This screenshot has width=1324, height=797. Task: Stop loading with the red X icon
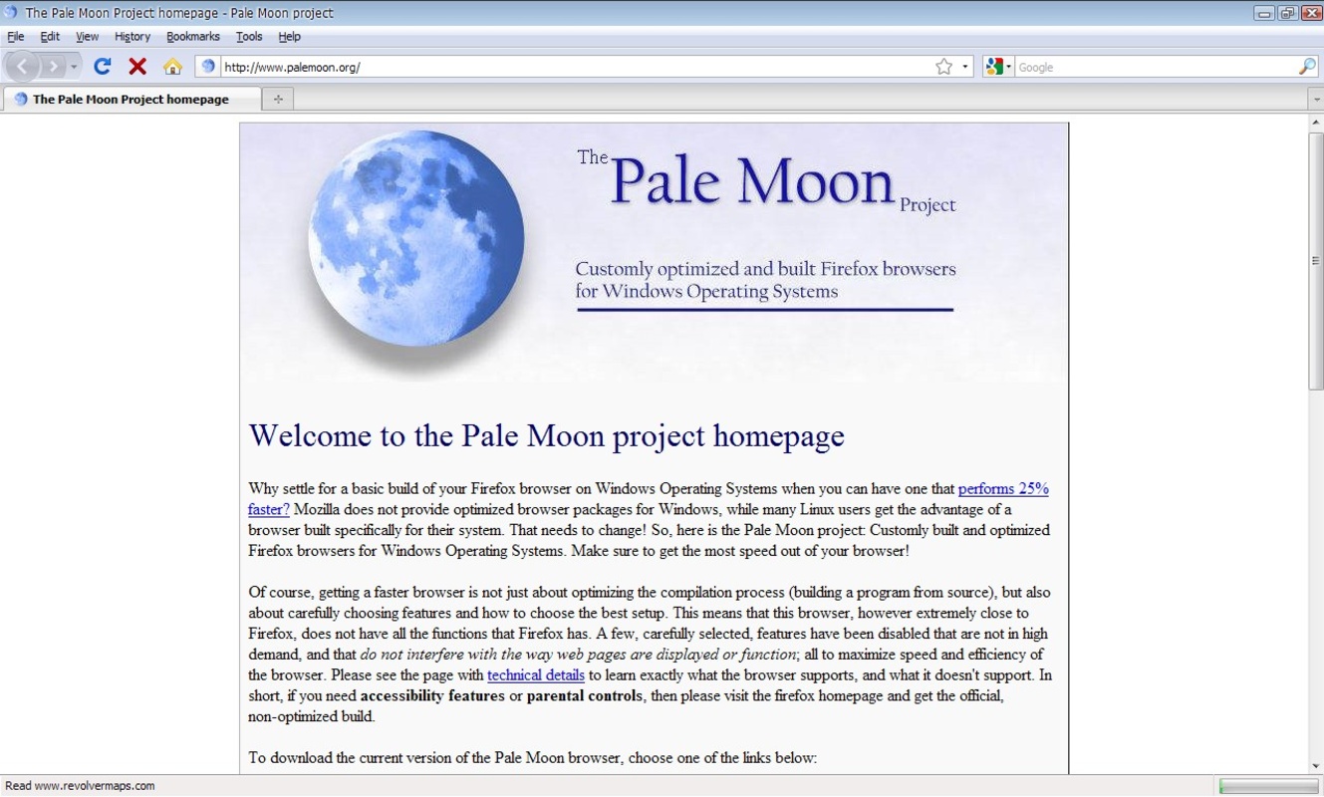coord(137,67)
